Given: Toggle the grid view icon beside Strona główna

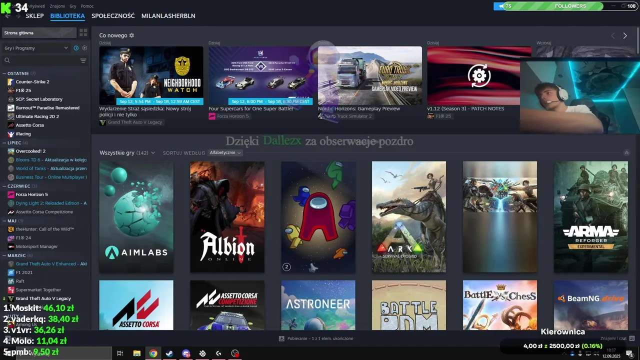Looking at the screenshot, I should [x=83, y=32].
